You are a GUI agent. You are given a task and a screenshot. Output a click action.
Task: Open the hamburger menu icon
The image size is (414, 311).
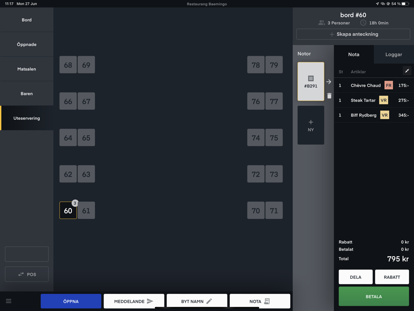click(8, 301)
